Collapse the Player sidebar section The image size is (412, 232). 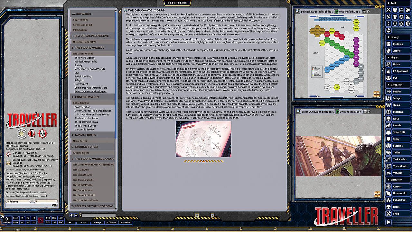pos(398,57)
